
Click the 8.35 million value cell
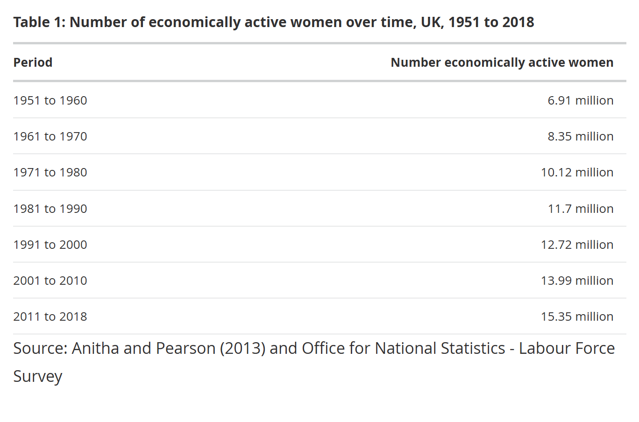(581, 136)
